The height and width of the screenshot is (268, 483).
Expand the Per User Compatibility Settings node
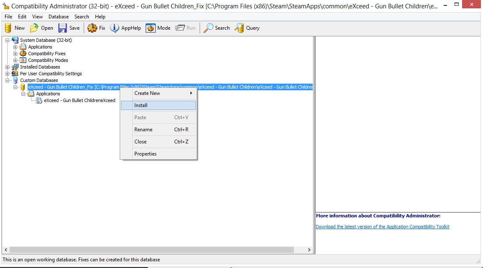8,74
